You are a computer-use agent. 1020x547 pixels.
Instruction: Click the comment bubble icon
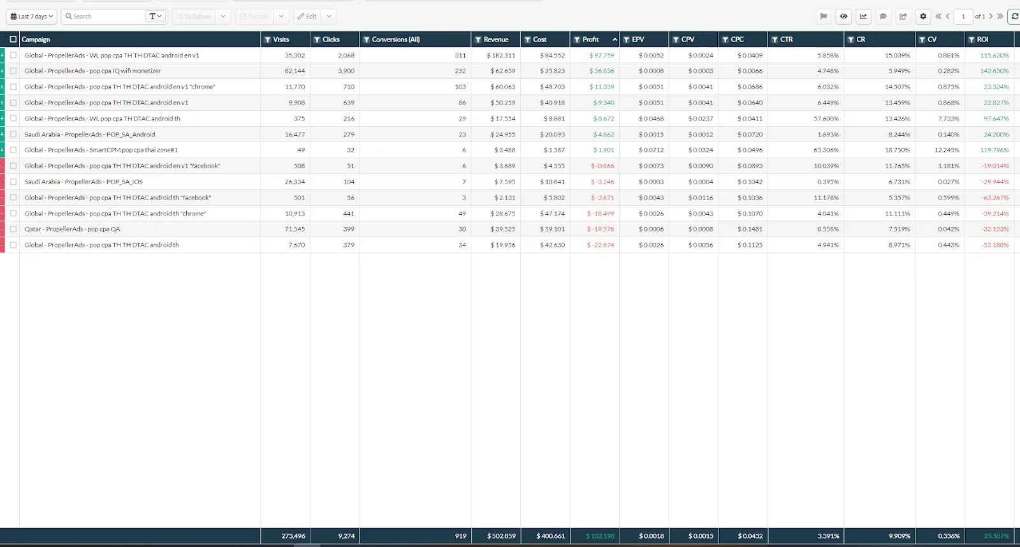pos(883,17)
